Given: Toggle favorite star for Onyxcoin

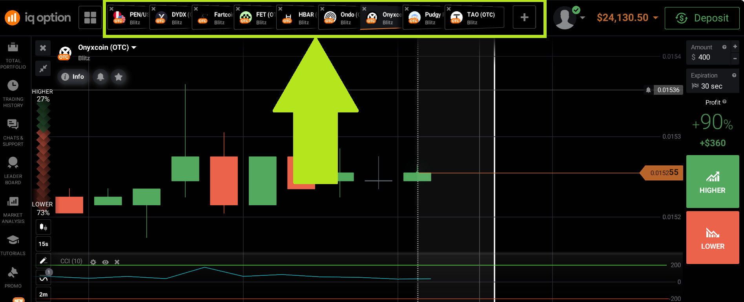Looking at the screenshot, I should pyautogui.click(x=119, y=77).
